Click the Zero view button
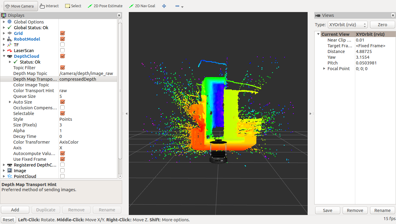Screen dimensions: 396x224 point(382,25)
